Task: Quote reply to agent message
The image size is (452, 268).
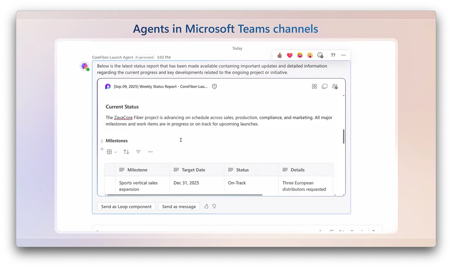Action: coord(333,55)
